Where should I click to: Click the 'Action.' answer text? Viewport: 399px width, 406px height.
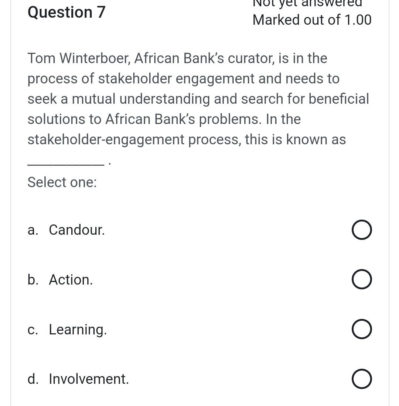click(x=71, y=280)
